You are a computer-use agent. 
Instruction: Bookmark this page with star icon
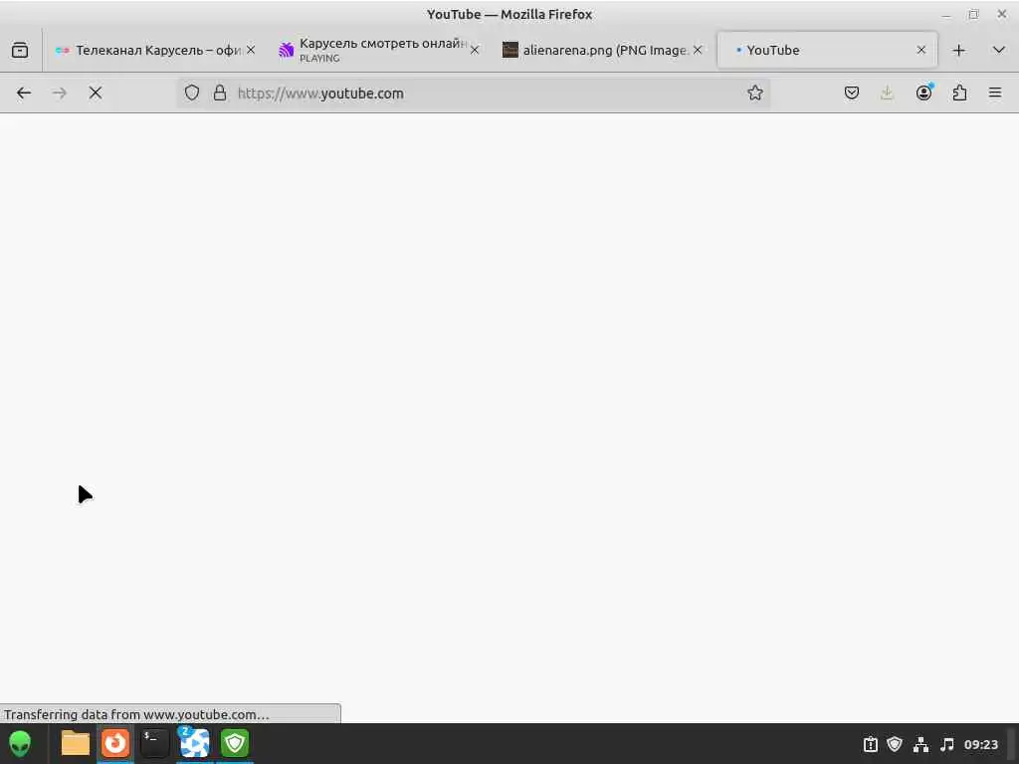[x=754, y=93]
